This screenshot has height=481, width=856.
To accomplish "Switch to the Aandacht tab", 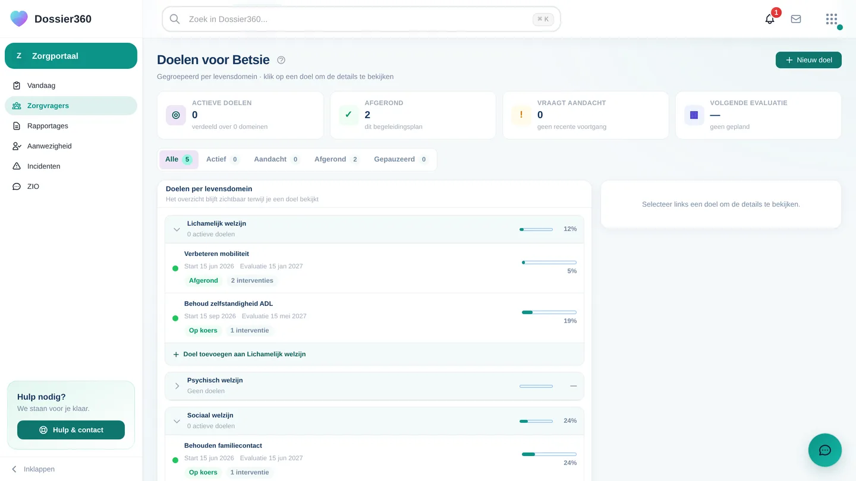I will (x=276, y=160).
